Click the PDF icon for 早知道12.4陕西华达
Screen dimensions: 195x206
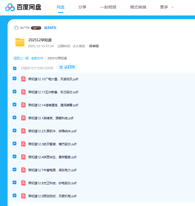23,157
